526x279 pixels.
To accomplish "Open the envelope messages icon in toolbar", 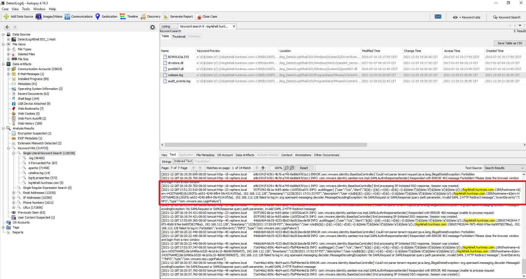I will [438, 17].
